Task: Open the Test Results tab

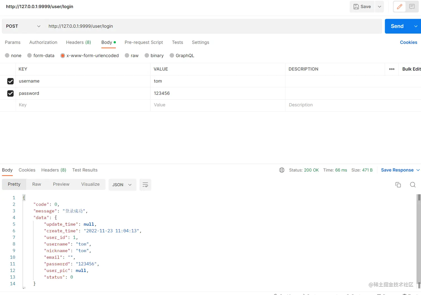Action: (85, 170)
